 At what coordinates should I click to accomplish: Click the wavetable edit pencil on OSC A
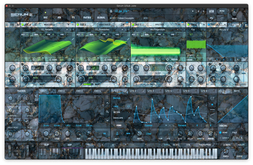click(x=73, y=39)
